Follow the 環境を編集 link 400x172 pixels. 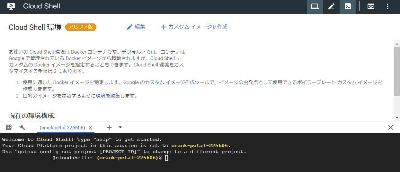pos(108,96)
